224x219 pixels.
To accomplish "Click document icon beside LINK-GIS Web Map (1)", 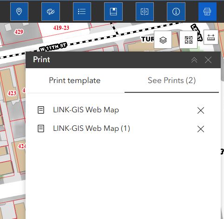I will [41, 129].
